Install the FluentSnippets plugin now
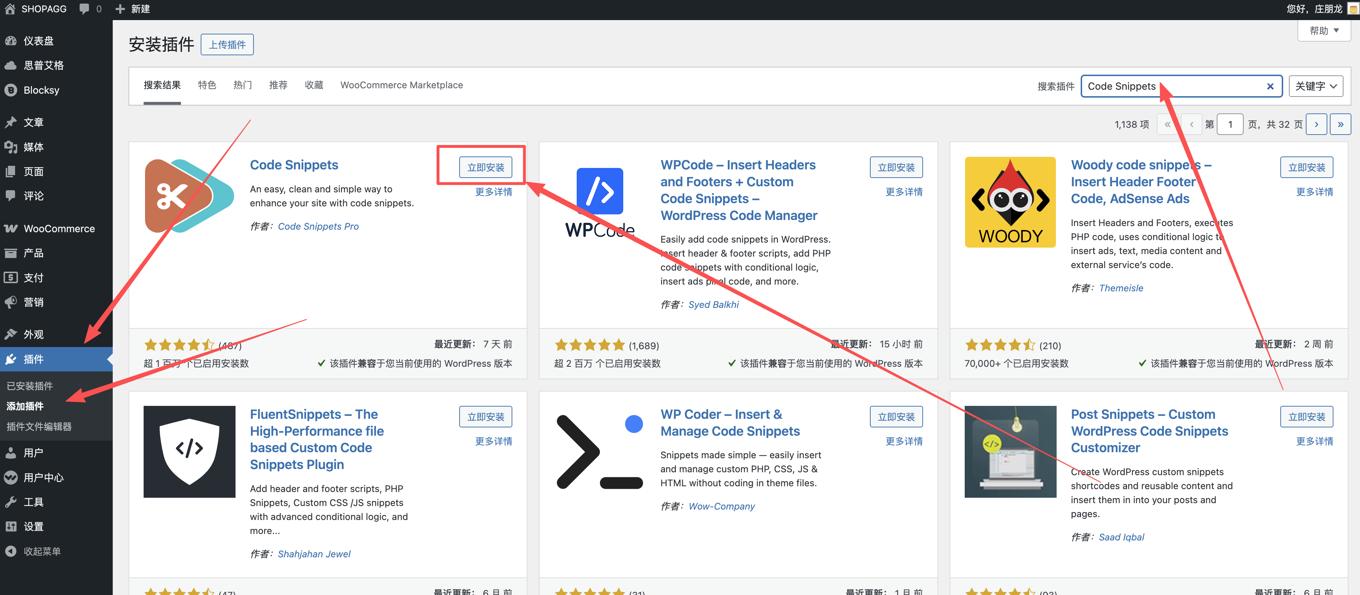This screenshot has width=1360, height=595. (x=486, y=417)
